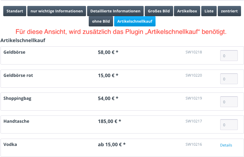
Task: Show products in Liste view
Action: click(x=209, y=11)
